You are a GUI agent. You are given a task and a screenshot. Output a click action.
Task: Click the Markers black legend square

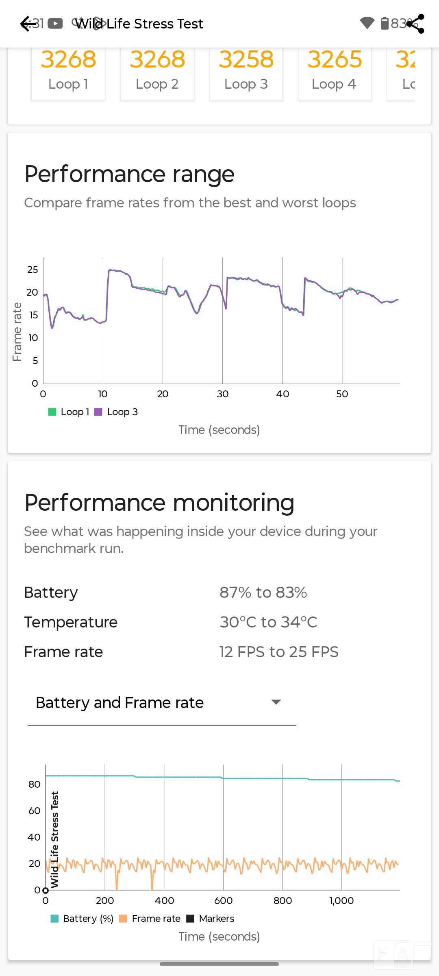coord(190,919)
